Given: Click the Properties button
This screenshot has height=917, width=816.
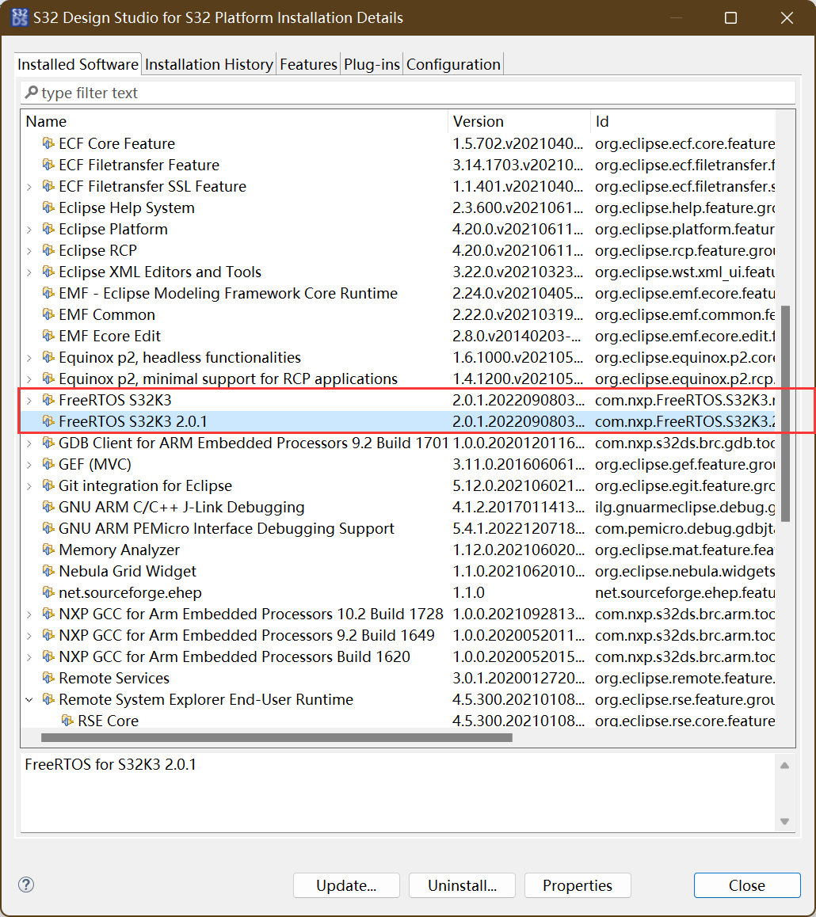Looking at the screenshot, I should click(577, 885).
